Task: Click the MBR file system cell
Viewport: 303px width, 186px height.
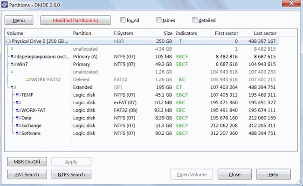Action: tap(119, 41)
